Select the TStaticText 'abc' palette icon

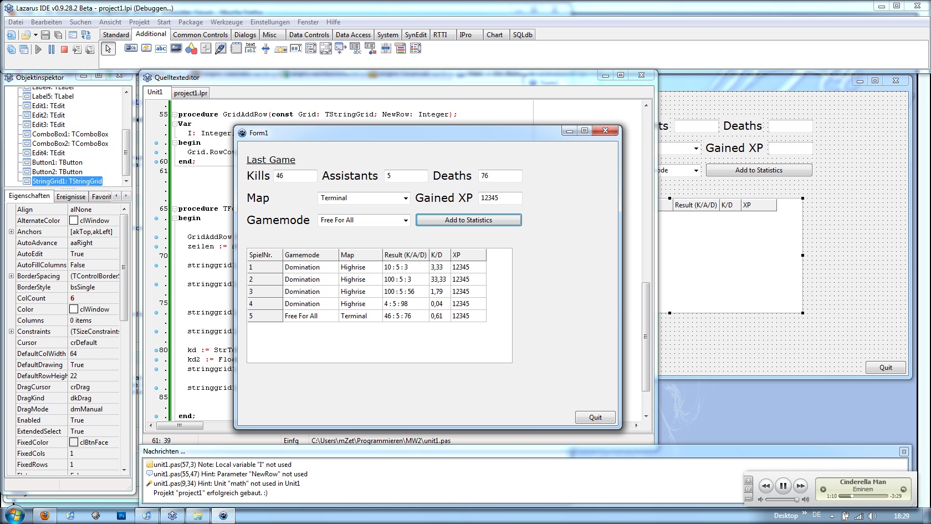tap(161, 48)
